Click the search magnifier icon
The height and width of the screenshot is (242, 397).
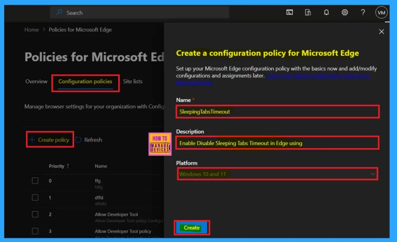(x=59, y=12)
